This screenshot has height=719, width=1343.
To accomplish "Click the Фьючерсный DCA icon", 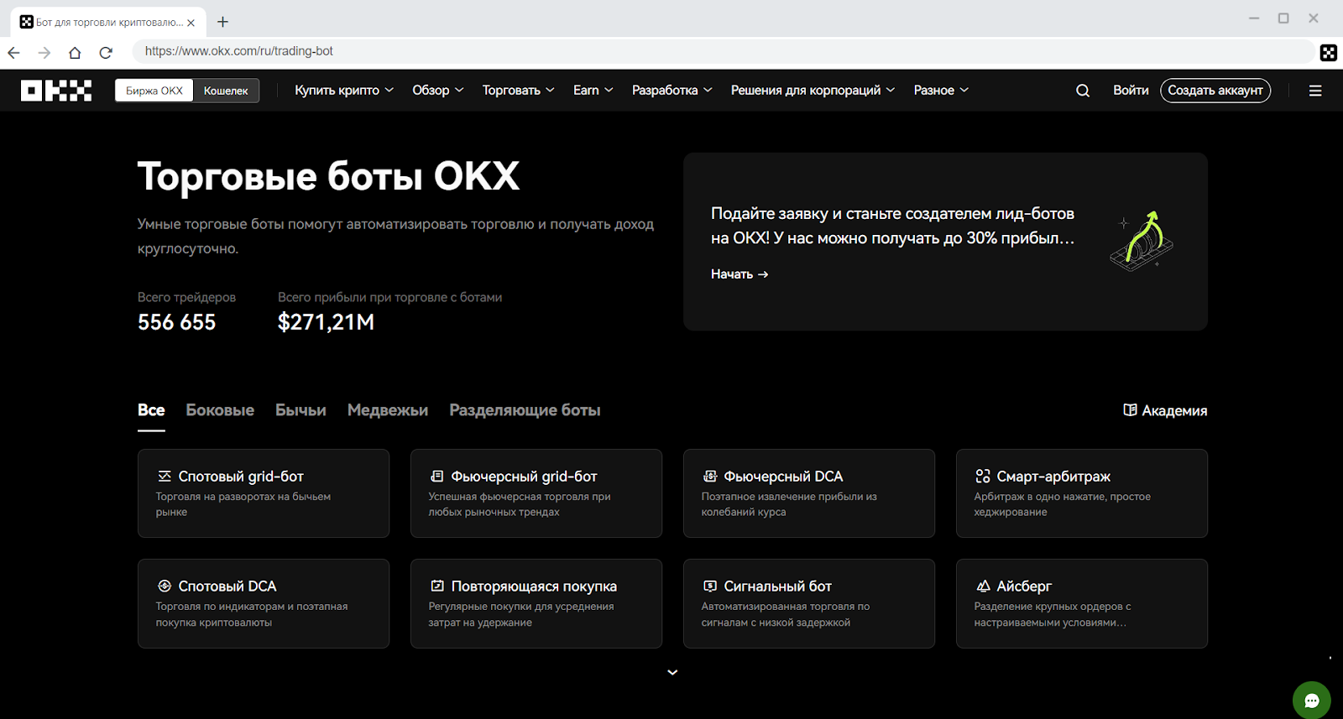I will click(710, 476).
